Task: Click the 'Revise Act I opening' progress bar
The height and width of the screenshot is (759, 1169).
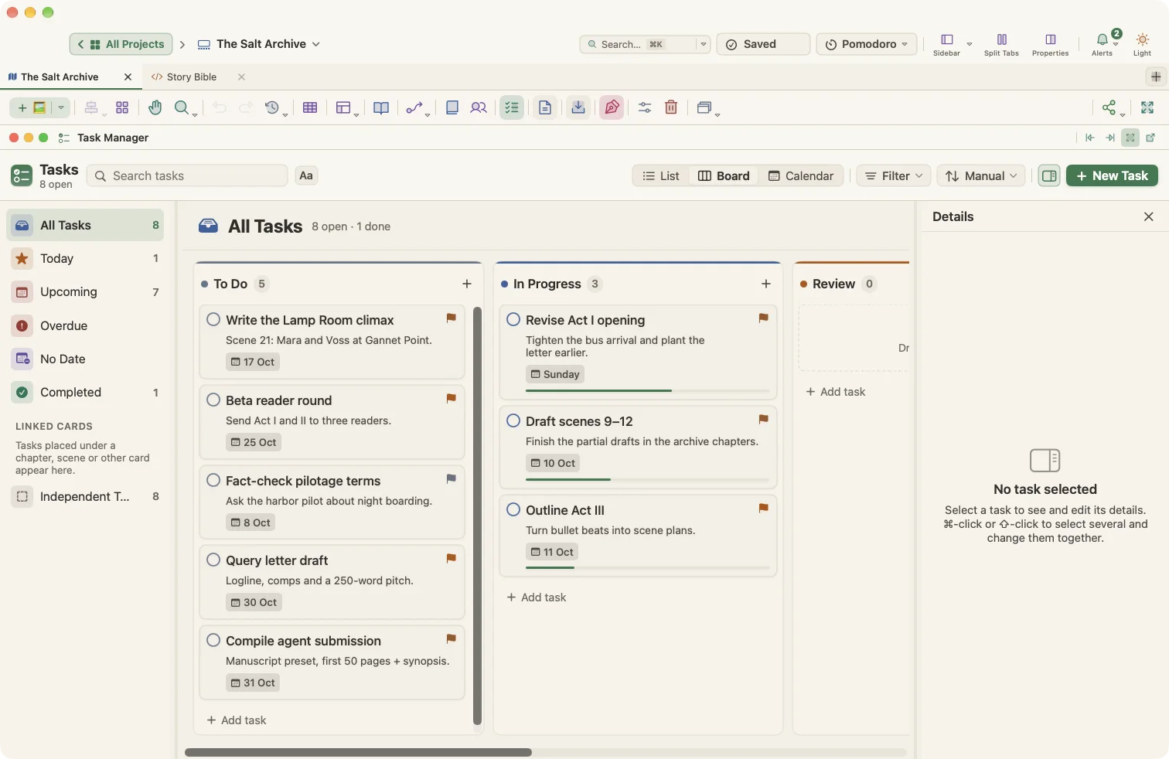Action: pos(647,391)
